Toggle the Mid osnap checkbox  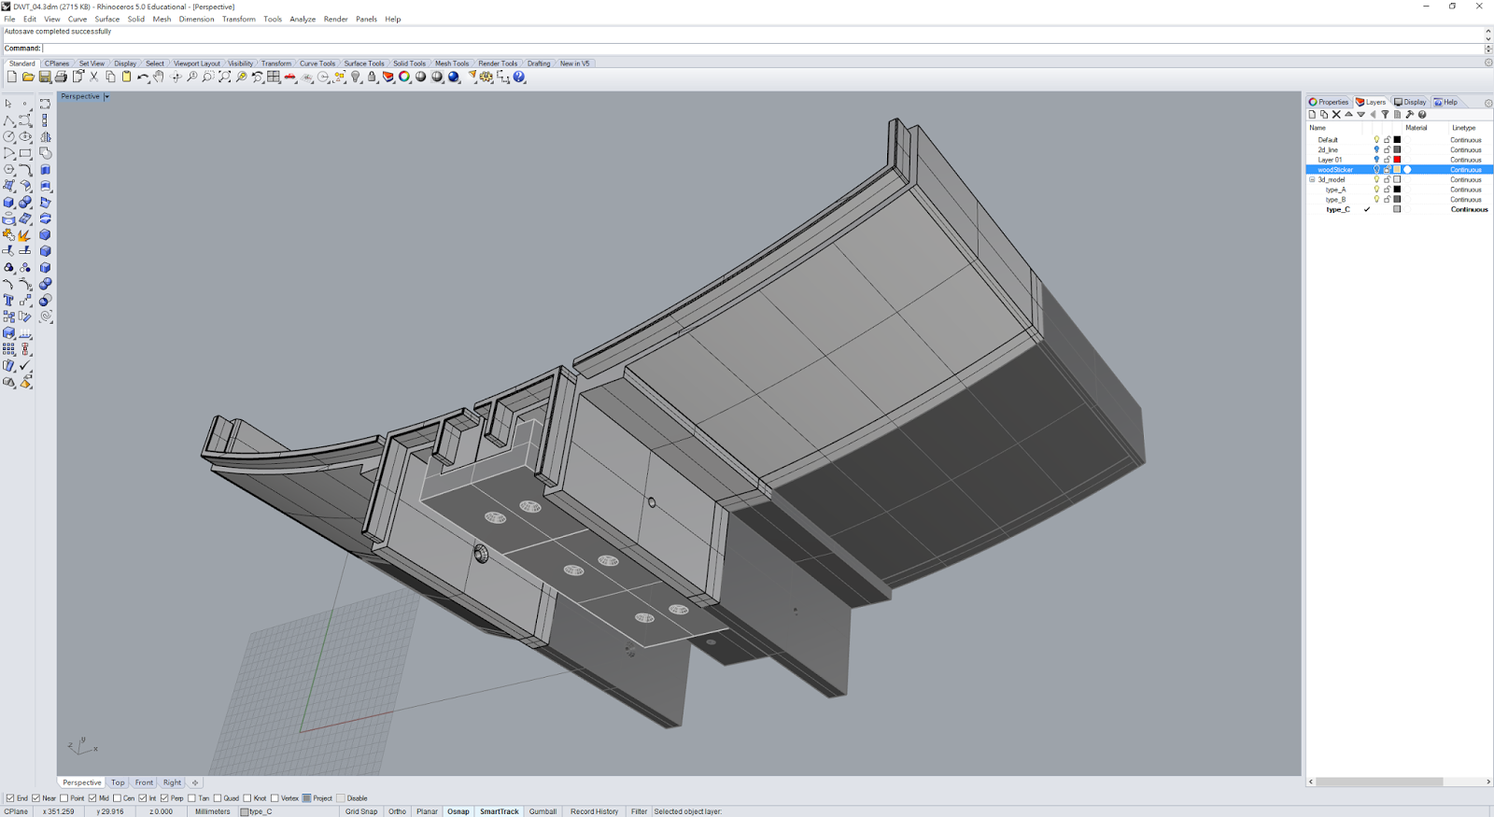92,798
